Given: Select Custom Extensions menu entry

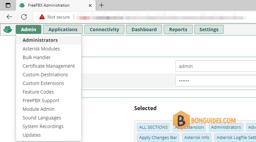Looking at the screenshot, I should coord(49,83).
